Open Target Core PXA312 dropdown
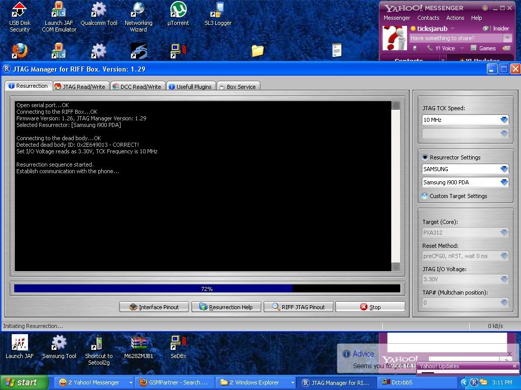This screenshot has width=521, height=390. pos(504,233)
